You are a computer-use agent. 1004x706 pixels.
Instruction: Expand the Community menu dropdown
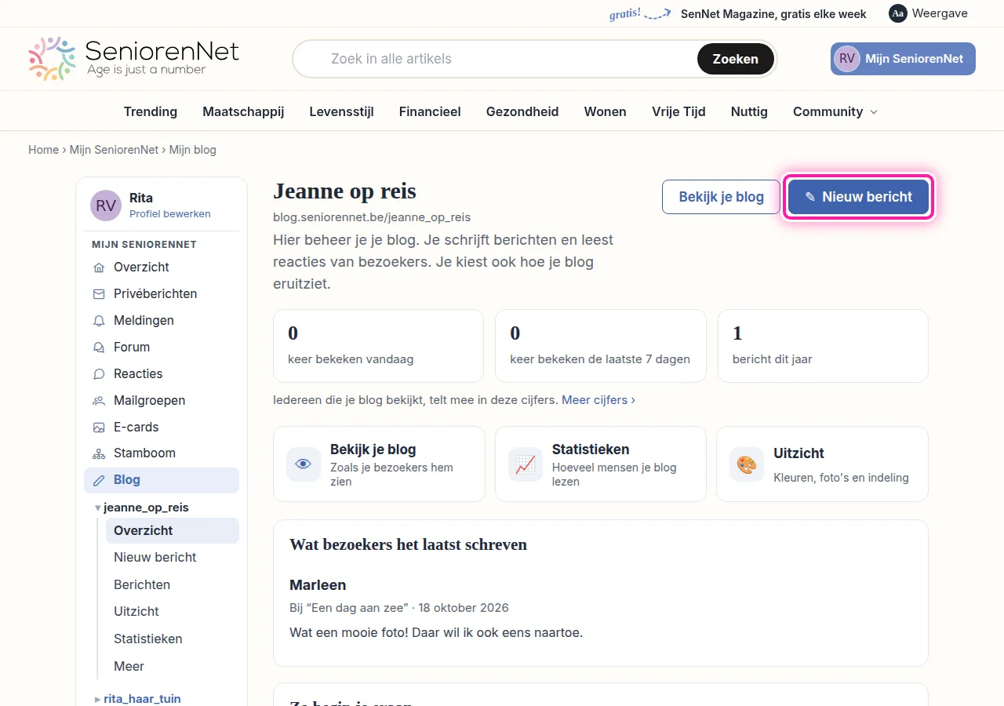pyautogui.click(x=835, y=111)
